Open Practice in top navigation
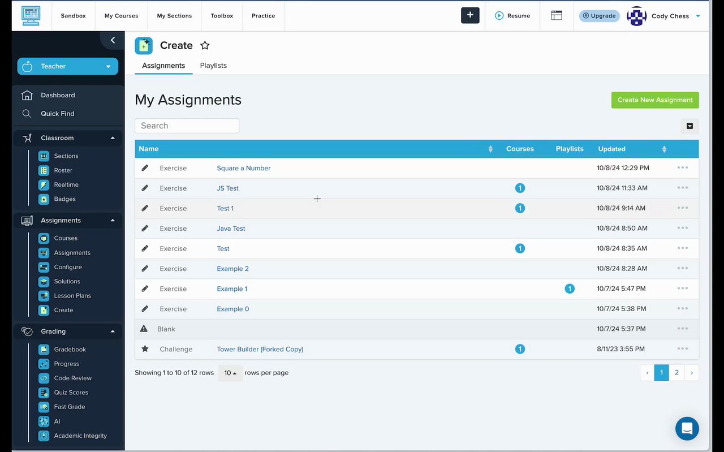 pos(264,16)
